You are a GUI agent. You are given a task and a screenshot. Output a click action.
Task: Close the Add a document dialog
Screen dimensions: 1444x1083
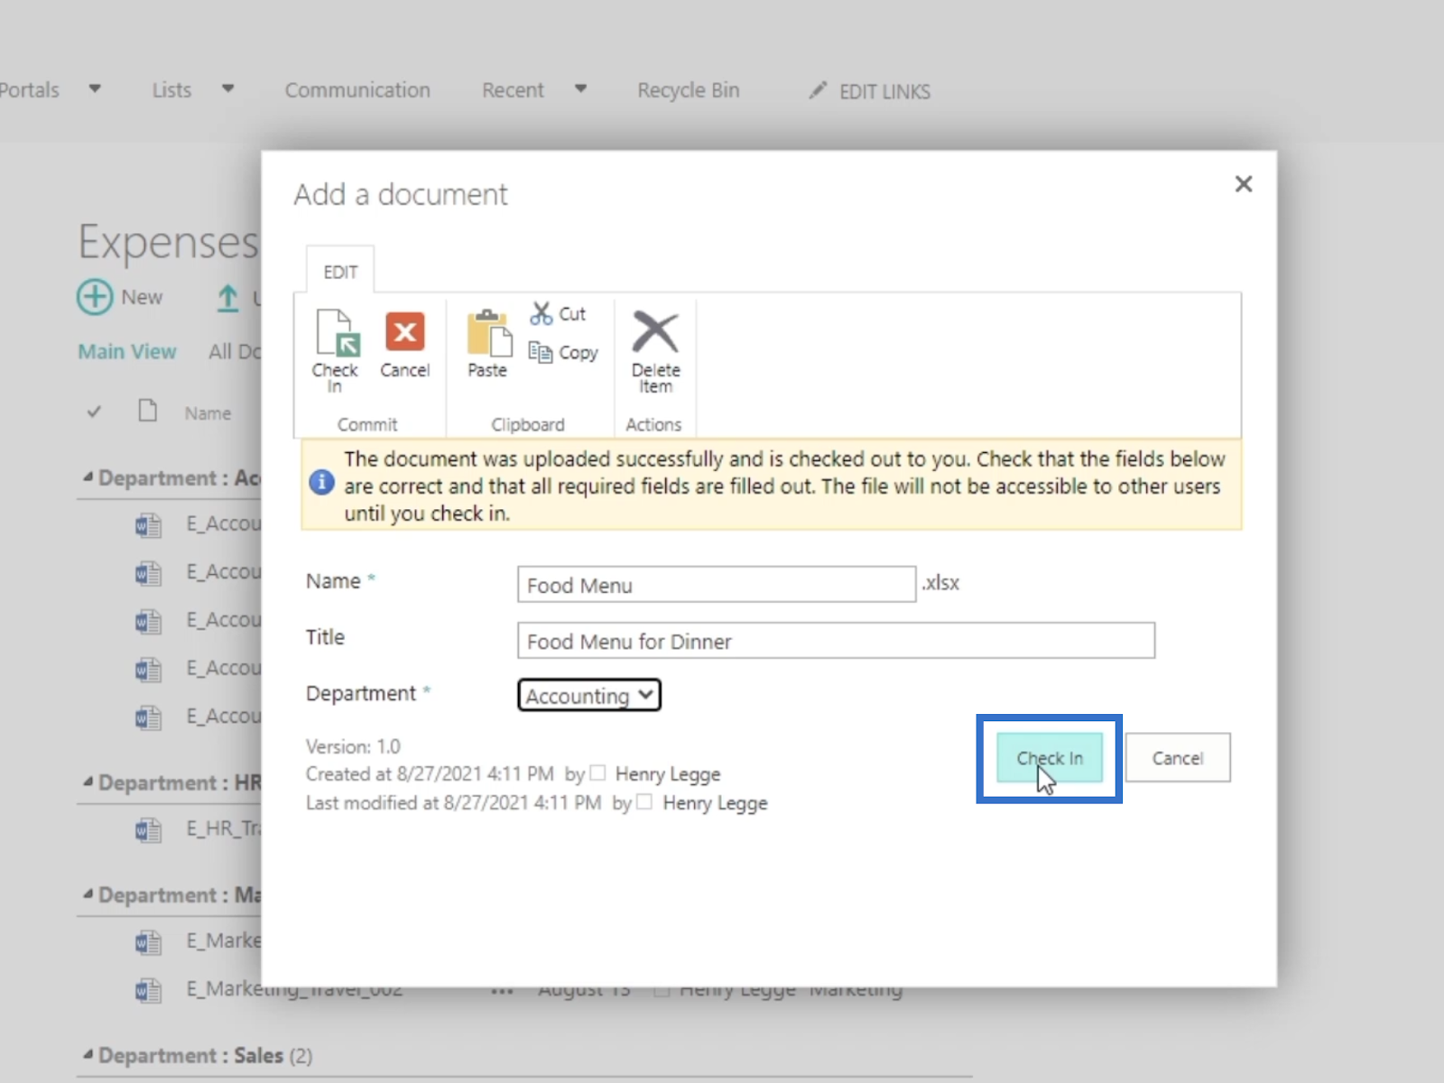tap(1244, 184)
